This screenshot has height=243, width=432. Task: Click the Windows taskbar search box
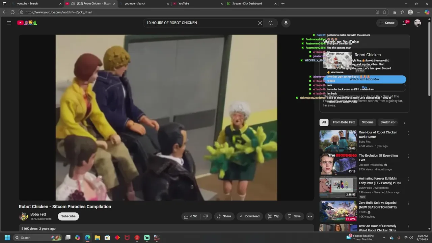click(x=38, y=238)
